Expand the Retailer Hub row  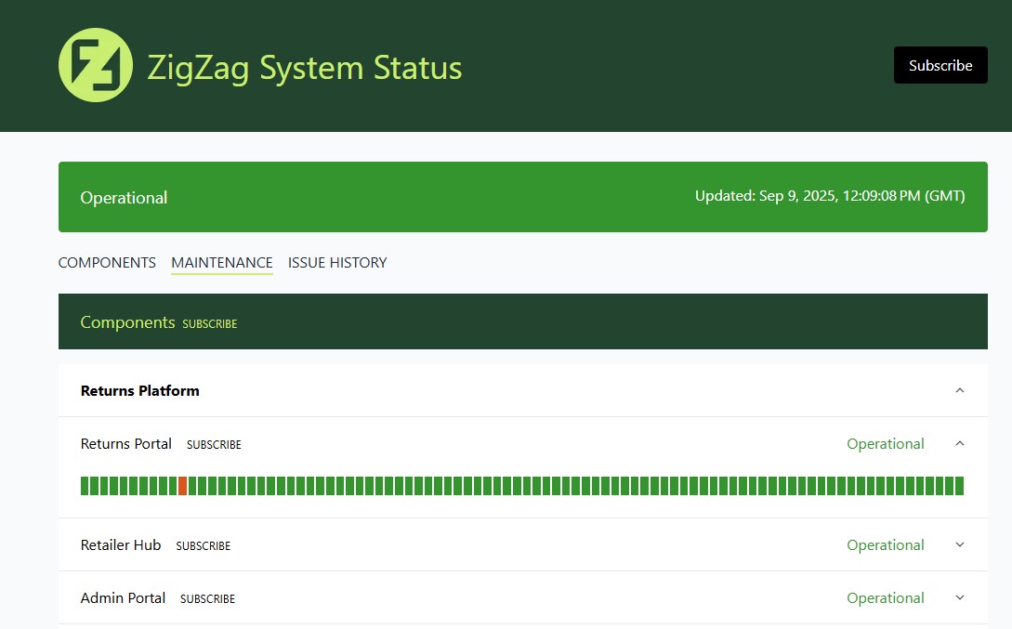click(960, 545)
